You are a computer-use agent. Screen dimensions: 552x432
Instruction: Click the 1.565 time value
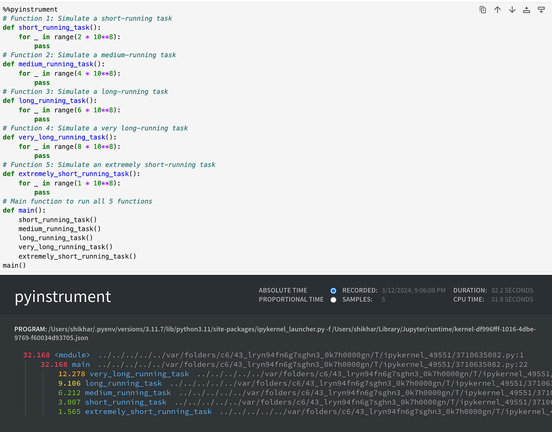point(69,412)
